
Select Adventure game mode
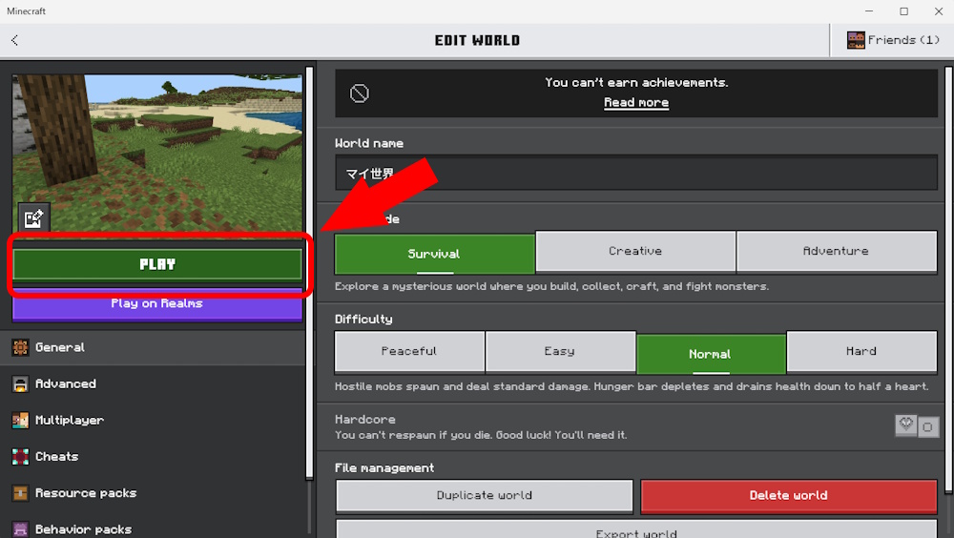[x=837, y=251]
